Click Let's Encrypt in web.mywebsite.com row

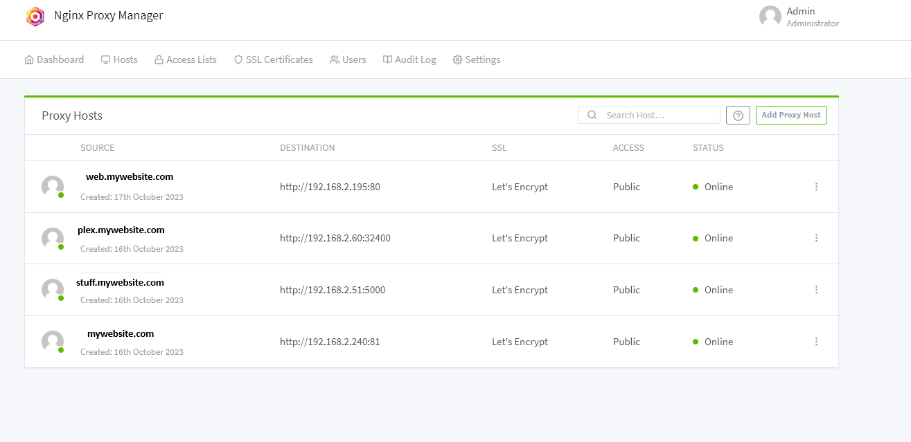(520, 187)
